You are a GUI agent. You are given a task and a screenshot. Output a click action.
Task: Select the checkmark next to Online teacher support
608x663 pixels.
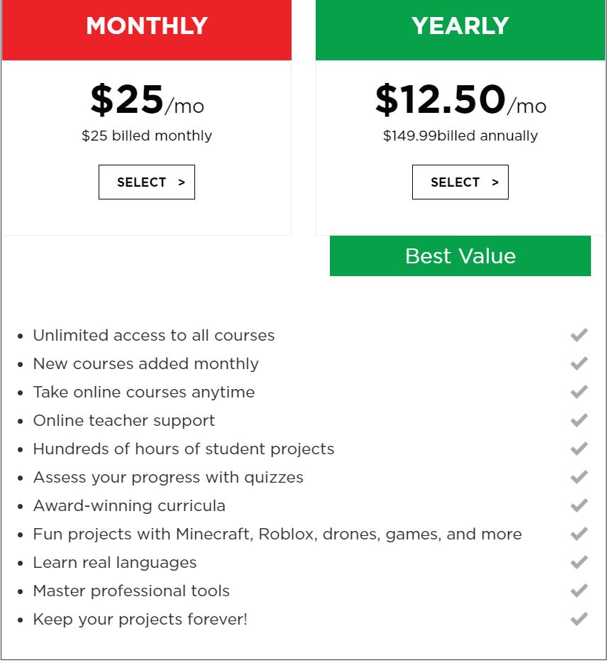[x=578, y=420]
